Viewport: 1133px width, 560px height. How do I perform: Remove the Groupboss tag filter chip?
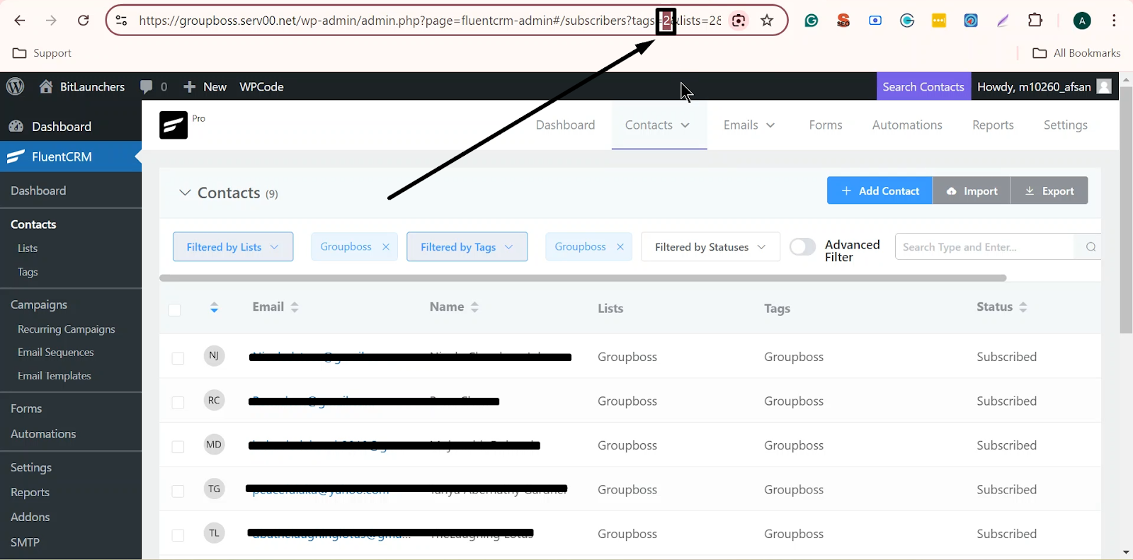[620, 247]
